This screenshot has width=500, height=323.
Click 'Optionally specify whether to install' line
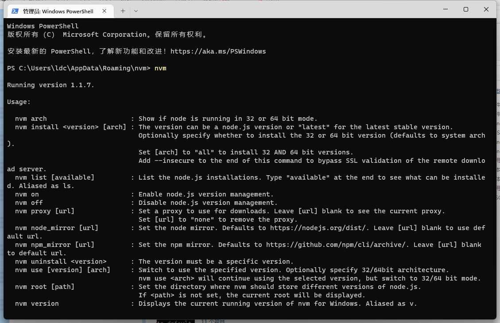click(x=312, y=135)
